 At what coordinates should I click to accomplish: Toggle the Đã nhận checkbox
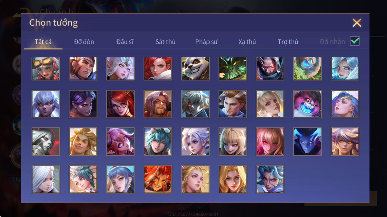[355, 41]
